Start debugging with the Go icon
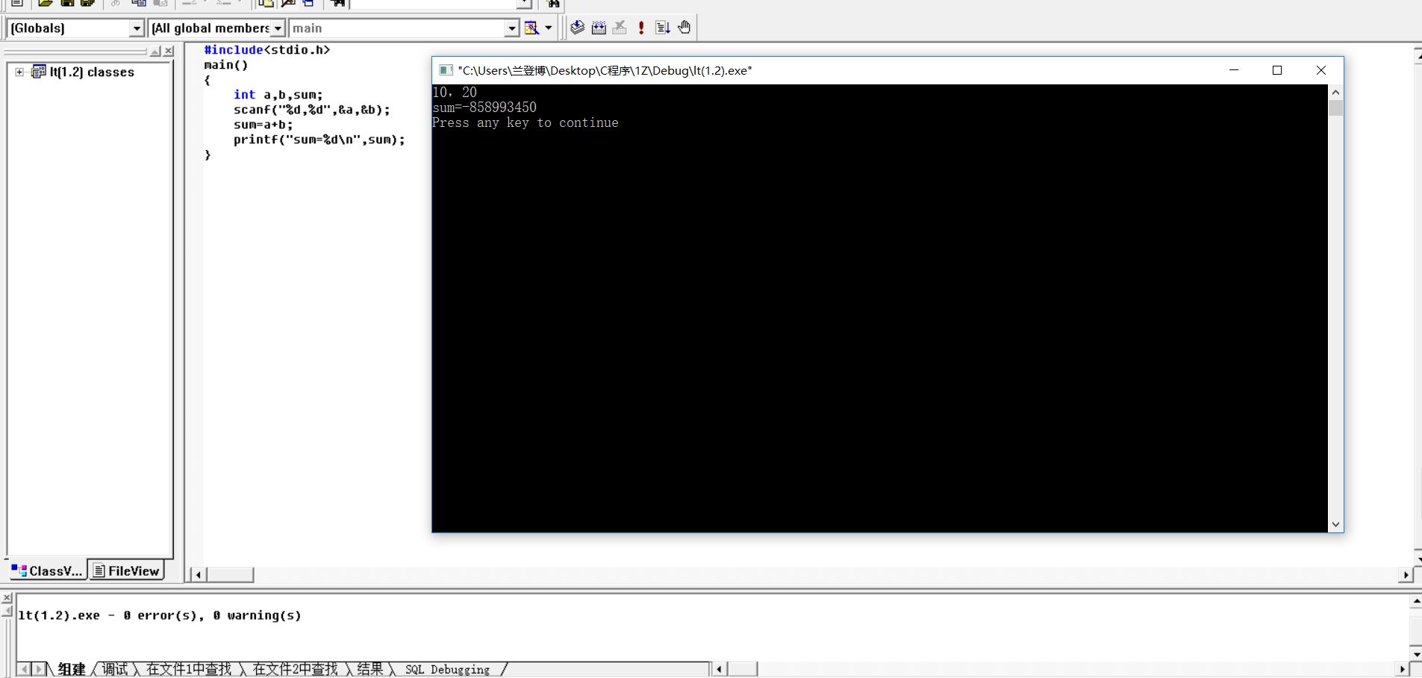This screenshot has width=1422, height=678. pyautogui.click(x=662, y=28)
